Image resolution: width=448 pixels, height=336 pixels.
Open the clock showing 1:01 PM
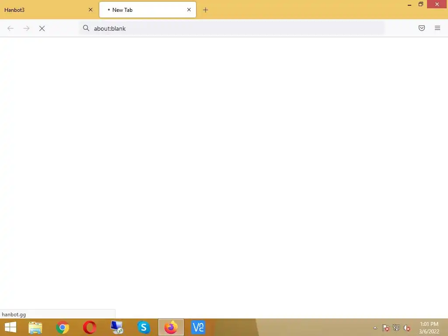click(429, 328)
